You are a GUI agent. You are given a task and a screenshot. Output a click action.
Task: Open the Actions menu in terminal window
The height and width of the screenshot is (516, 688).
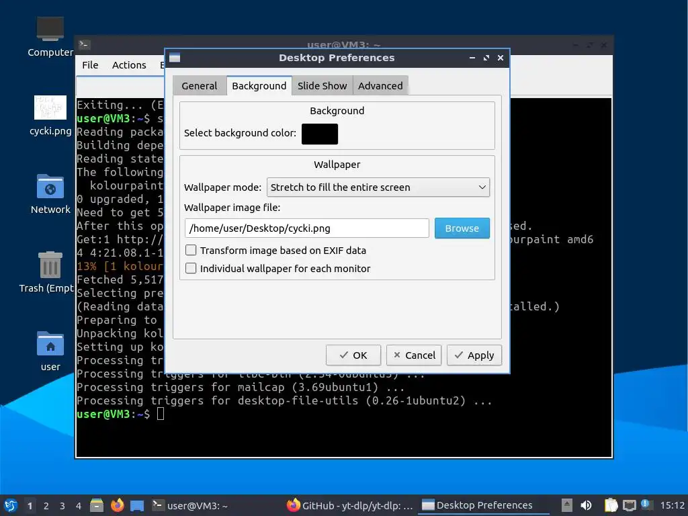129,65
